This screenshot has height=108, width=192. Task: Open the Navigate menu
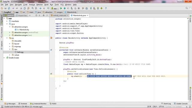pyautogui.click(x=18, y=5)
